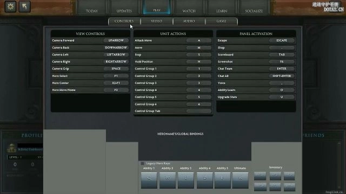Enable the Legacy Hero Keys checkbox

pyautogui.click(x=143, y=163)
